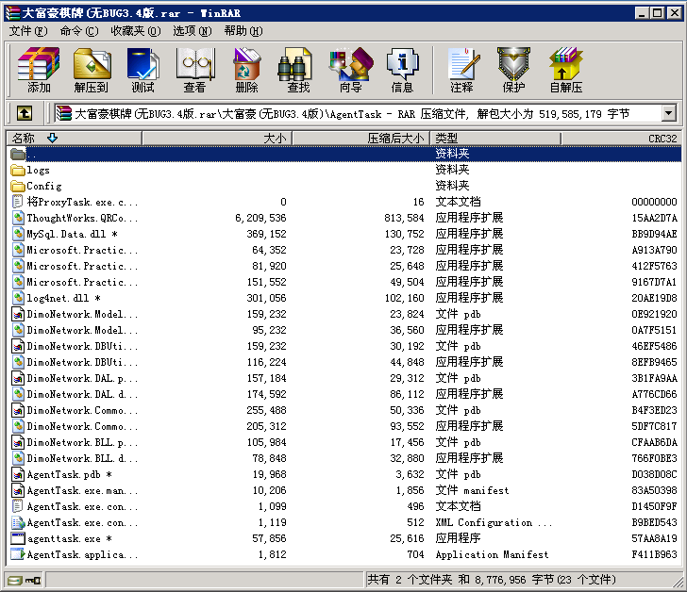
Task: Click the Protect (保护) toolbar icon
Action: point(513,70)
